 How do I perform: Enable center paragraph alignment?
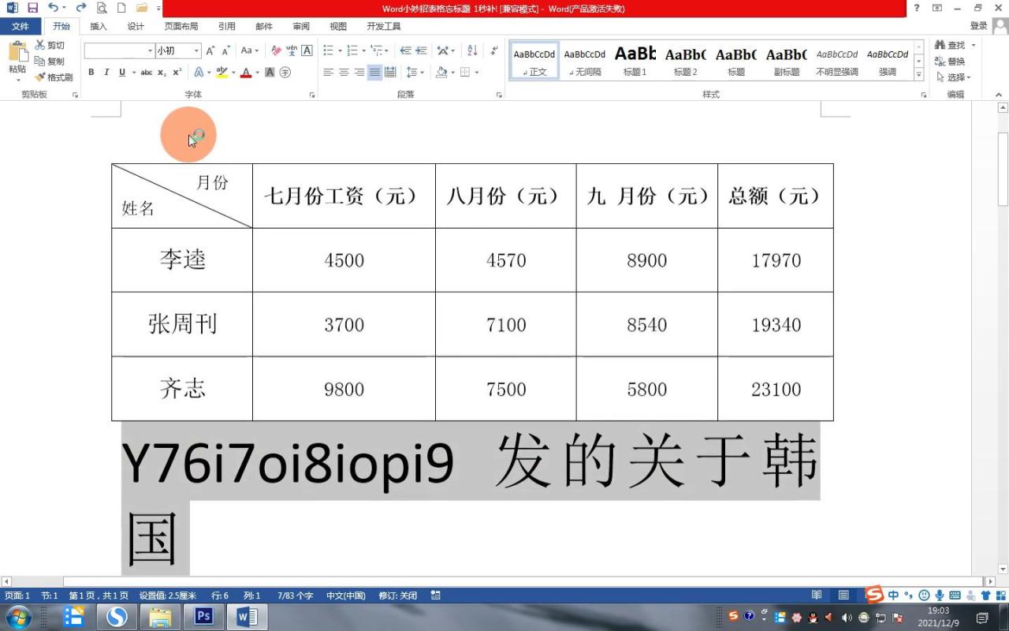(x=342, y=71)
